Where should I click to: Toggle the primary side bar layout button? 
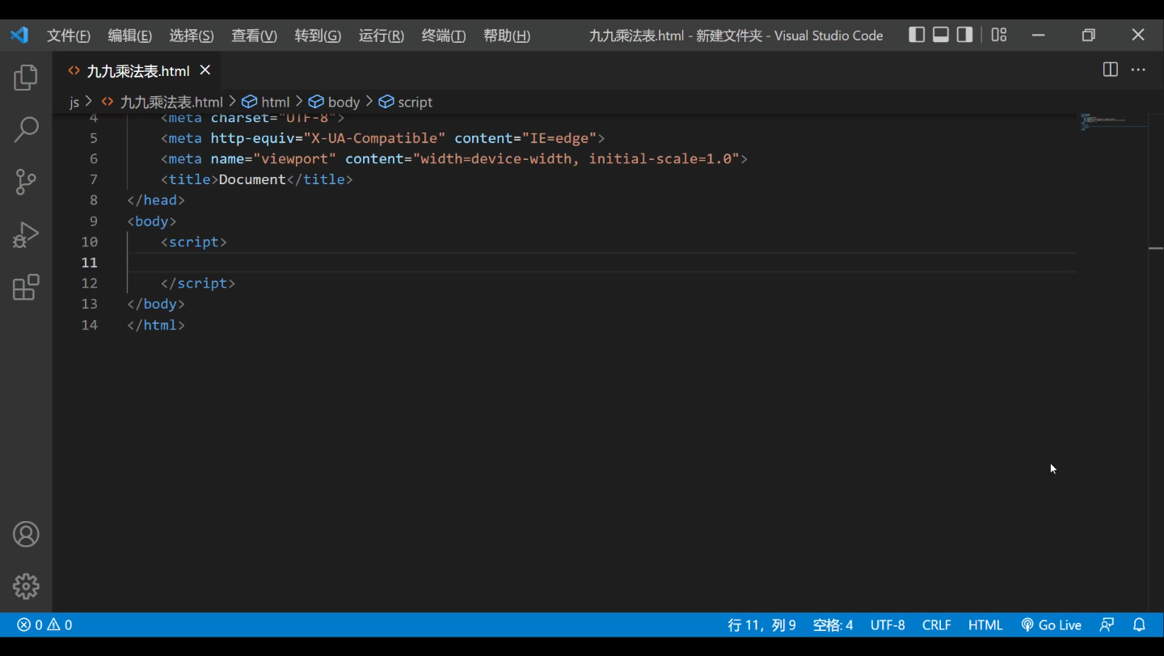pyautogui.click(x=917, y=35)
